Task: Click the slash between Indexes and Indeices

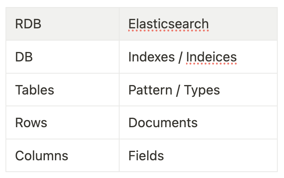Action: pos(180,57)
